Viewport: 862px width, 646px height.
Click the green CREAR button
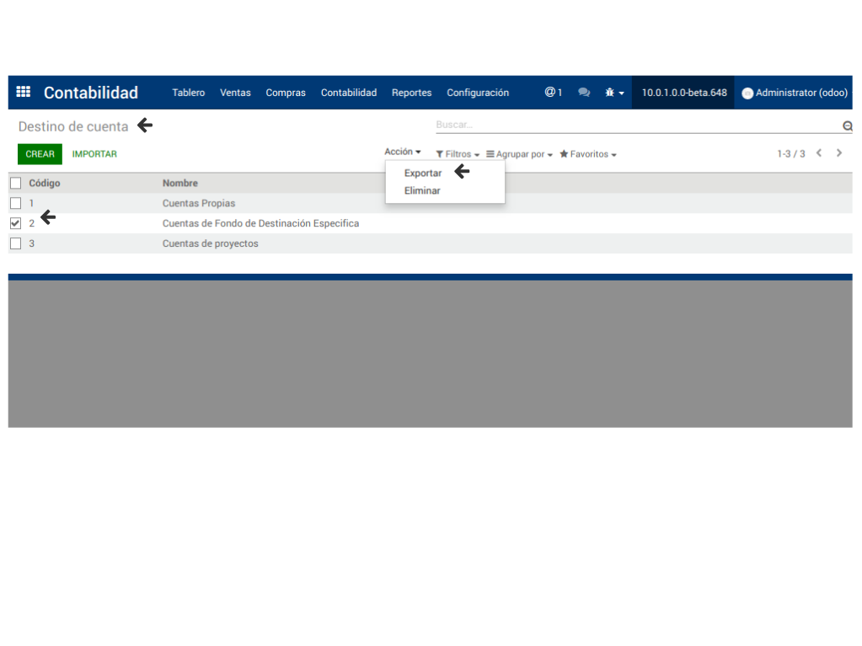pyautogui.click(x=40, y=154)
